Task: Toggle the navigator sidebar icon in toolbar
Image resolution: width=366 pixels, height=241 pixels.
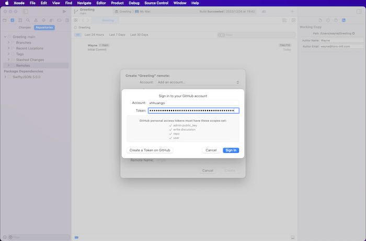Action: 26,11
